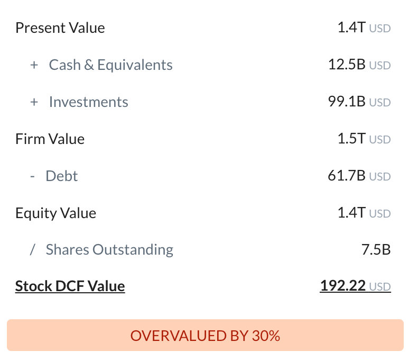Viewport: 409px width, 360px height.
Task: Click the minus sign before Debt
Action: click(32, 177)
